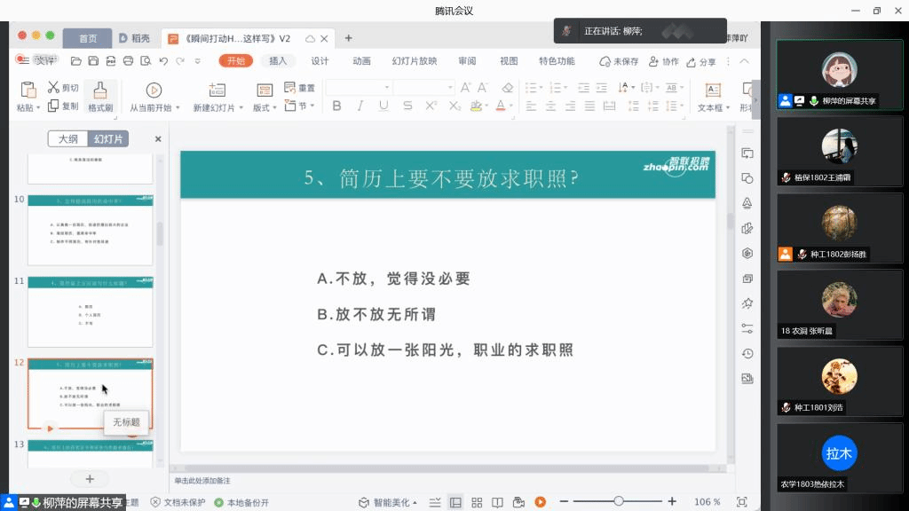Open the Insert (插入) ribbon tab

[x=278, y=61]
